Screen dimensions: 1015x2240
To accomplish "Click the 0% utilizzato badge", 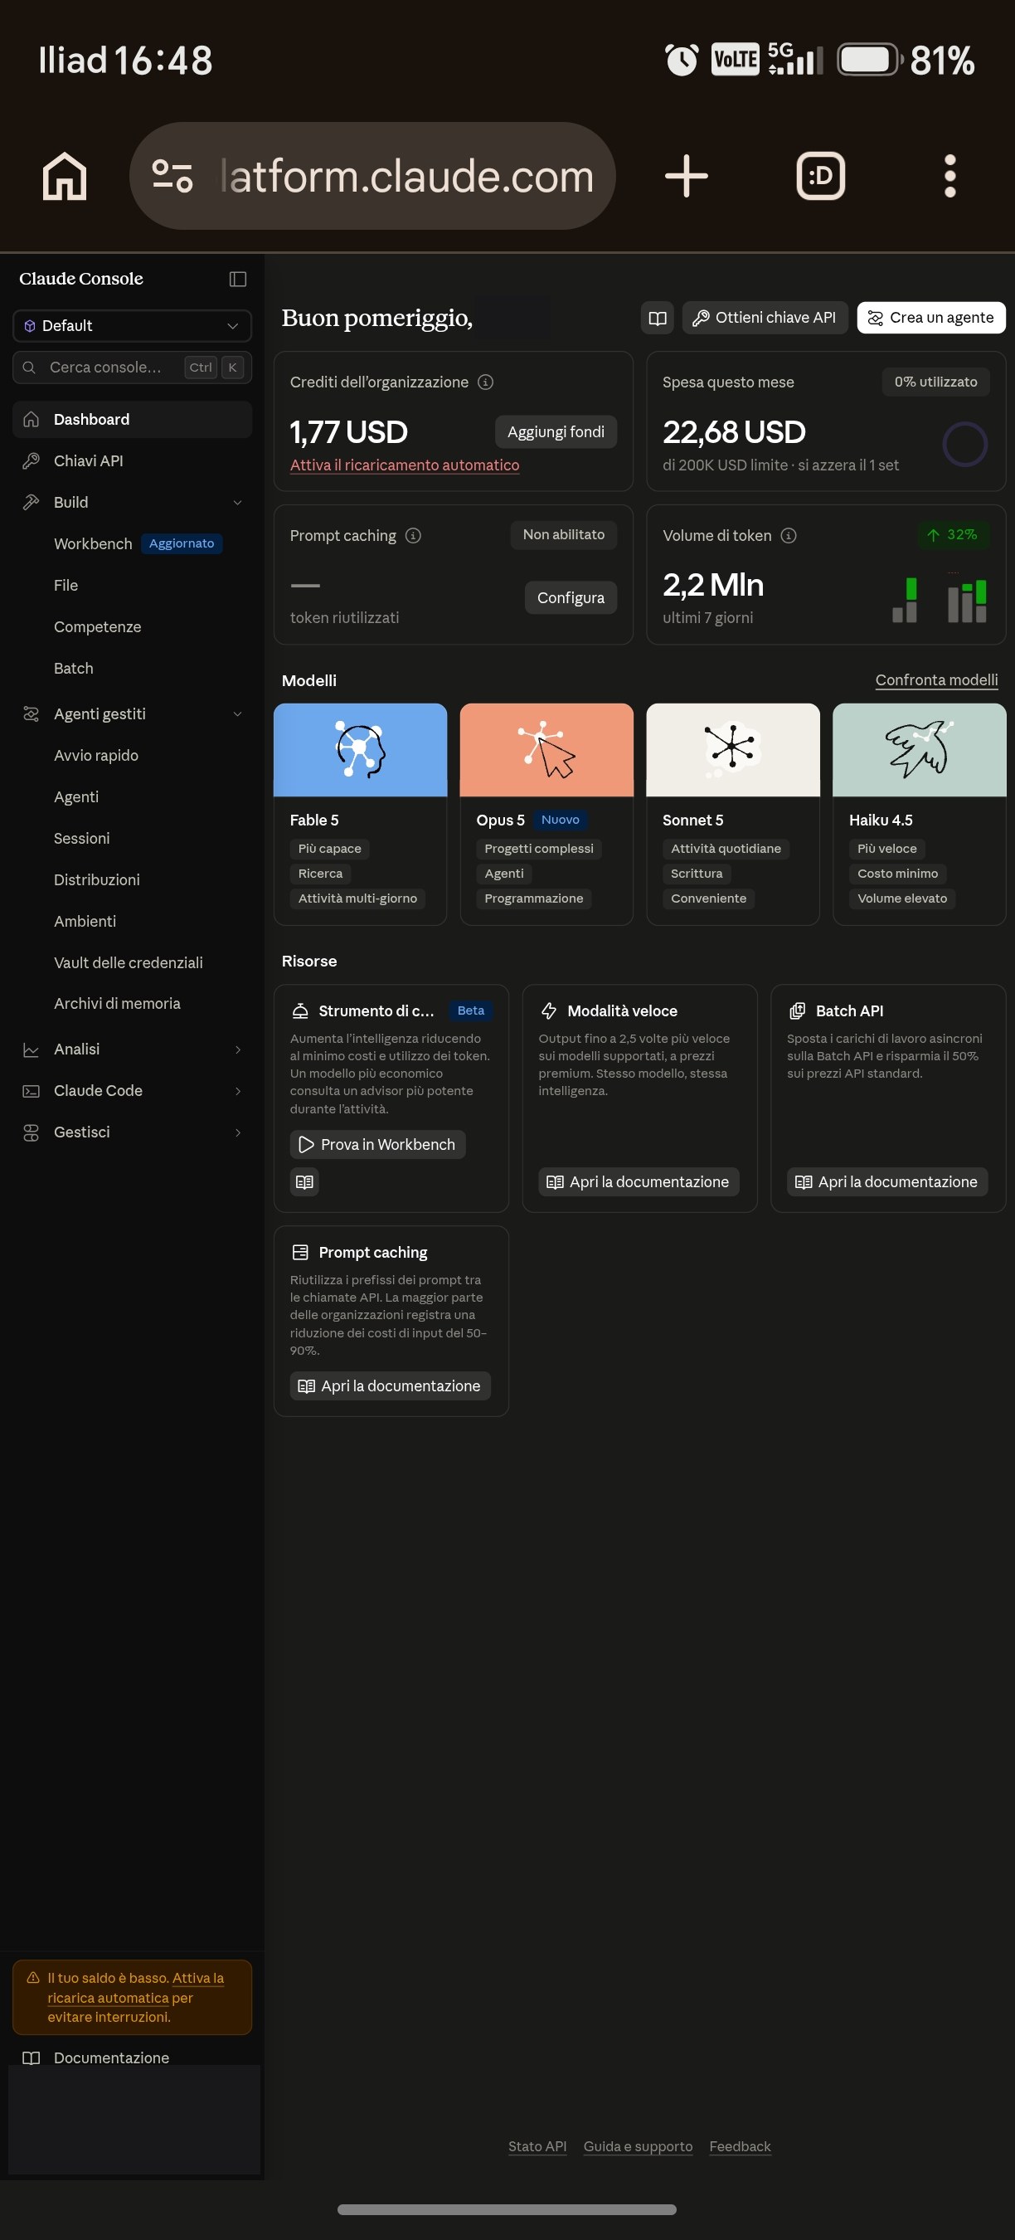I will 936,382.
